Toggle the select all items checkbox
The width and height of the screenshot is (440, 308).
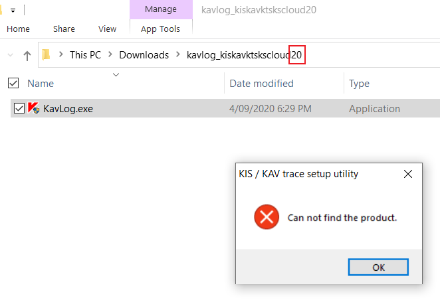(13, 84)
